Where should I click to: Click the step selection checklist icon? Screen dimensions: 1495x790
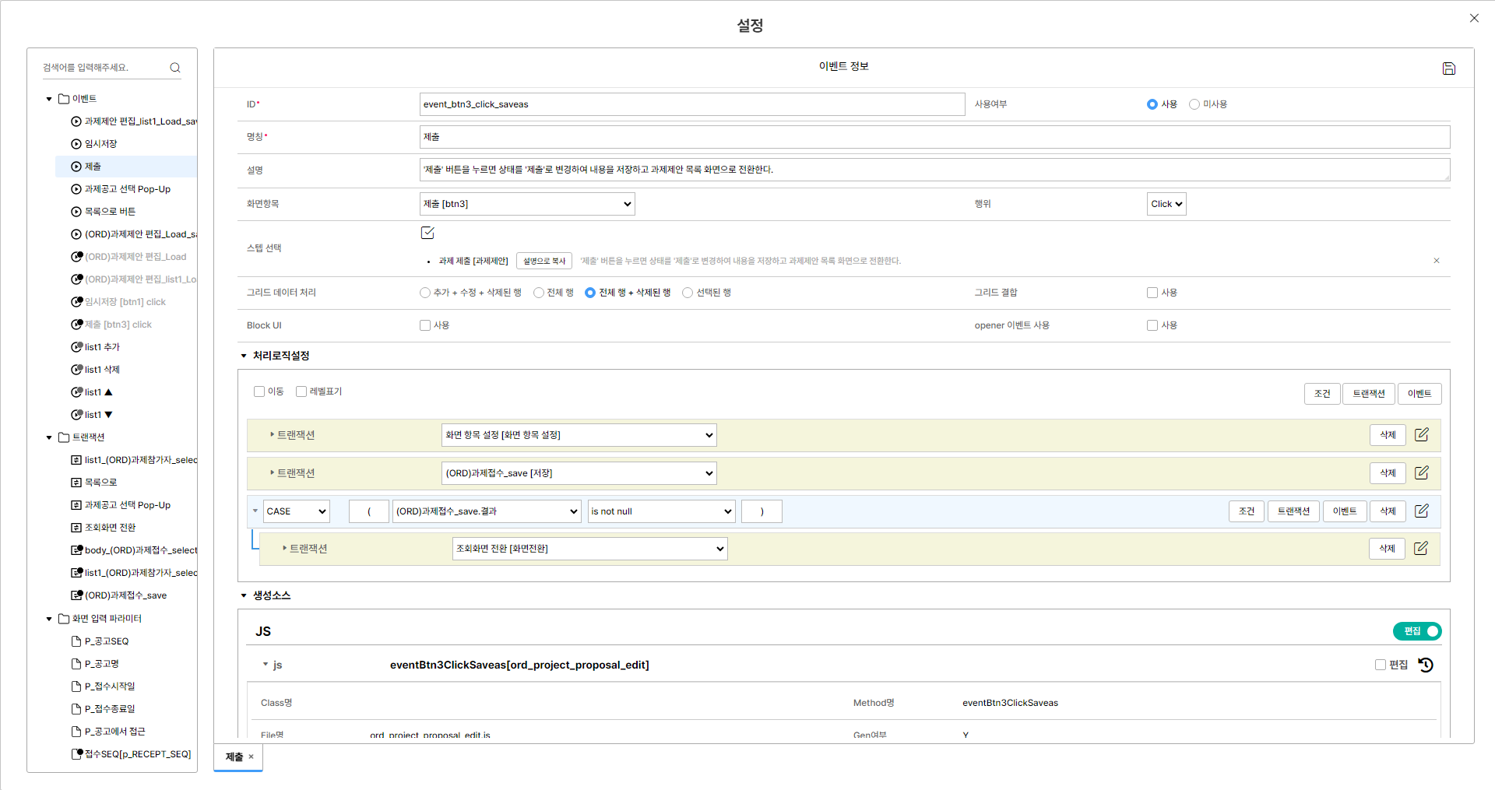point(427,233)
